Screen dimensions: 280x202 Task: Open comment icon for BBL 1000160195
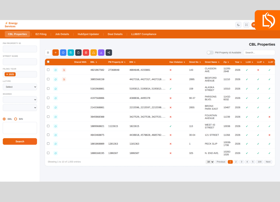tap(56, 153)
